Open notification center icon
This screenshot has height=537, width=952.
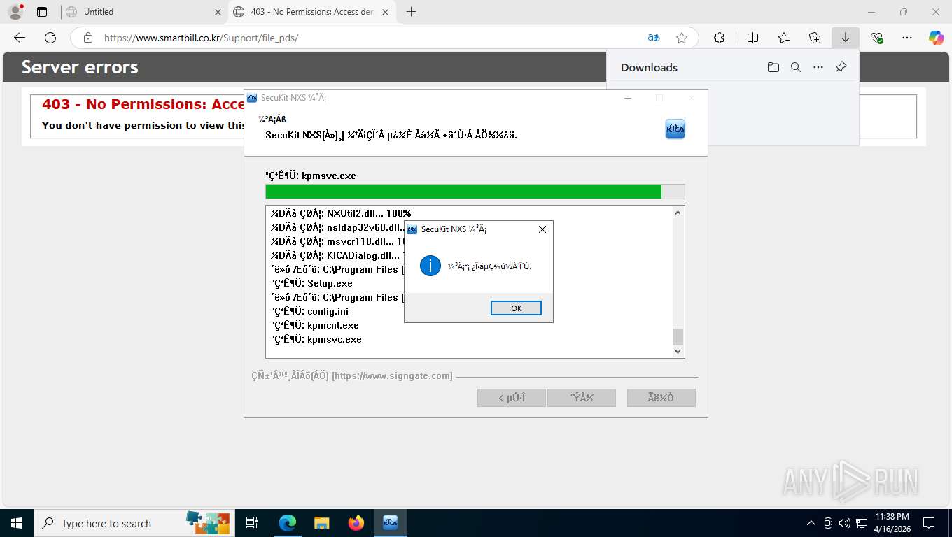[929, 523]
